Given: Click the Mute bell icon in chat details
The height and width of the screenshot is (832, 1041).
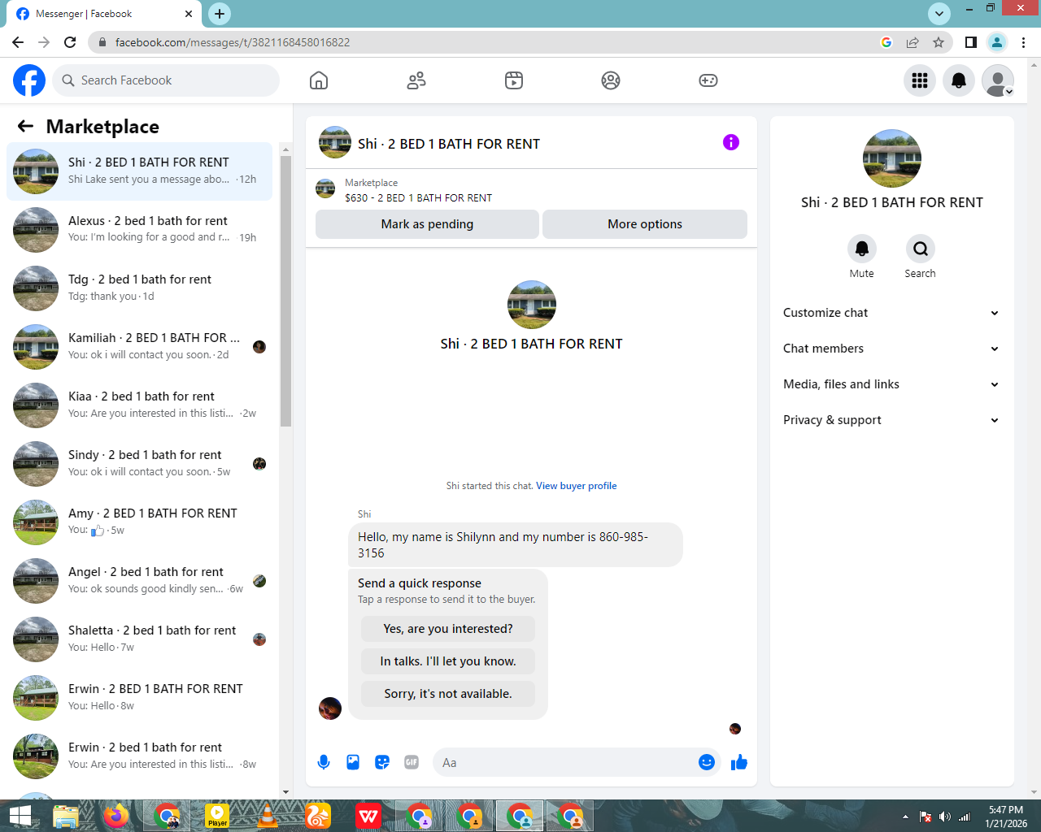Looking at the screenshot, I should click(x=862, y=249).
